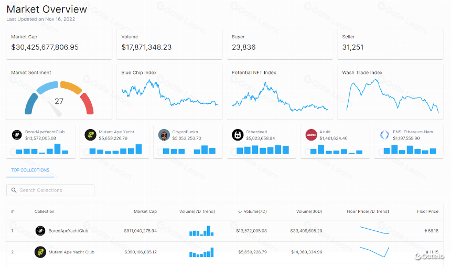This screenshot has width=451, height=267.
Task: Sort table by Floor Price column header
Action: [428, 211]
